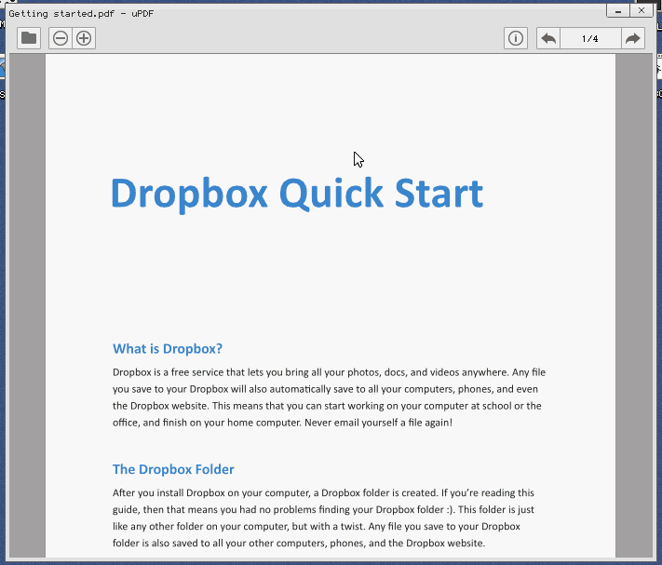Click the 'Dropbox Quick Start' title text

point(296,194)
